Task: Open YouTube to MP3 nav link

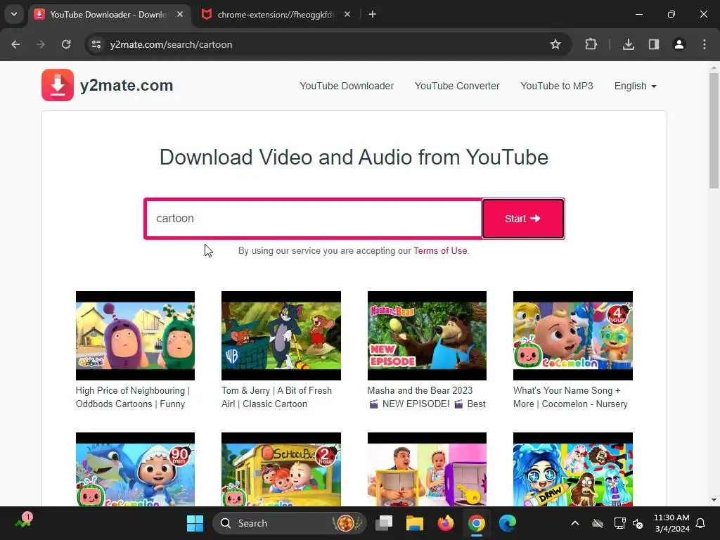Action: pos(557,86)
